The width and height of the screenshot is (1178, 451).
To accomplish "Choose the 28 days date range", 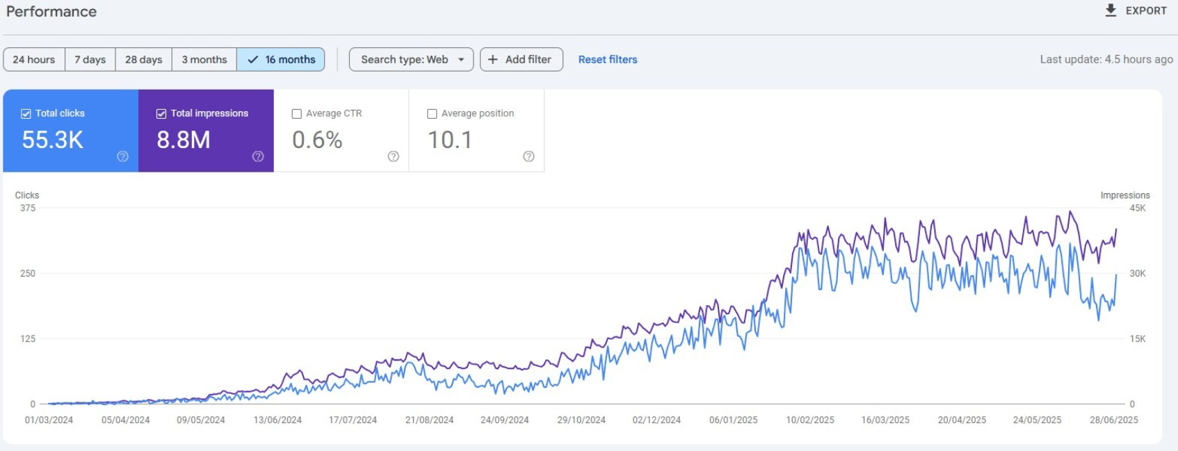I will (x=143, y=60).
